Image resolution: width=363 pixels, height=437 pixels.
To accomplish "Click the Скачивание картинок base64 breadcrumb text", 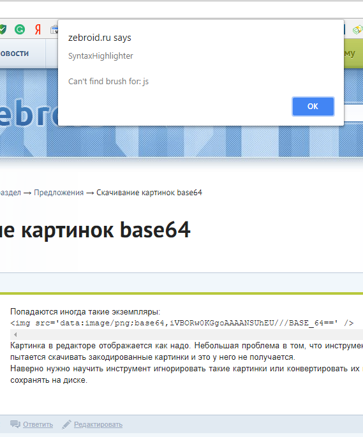I will [149, 193].
